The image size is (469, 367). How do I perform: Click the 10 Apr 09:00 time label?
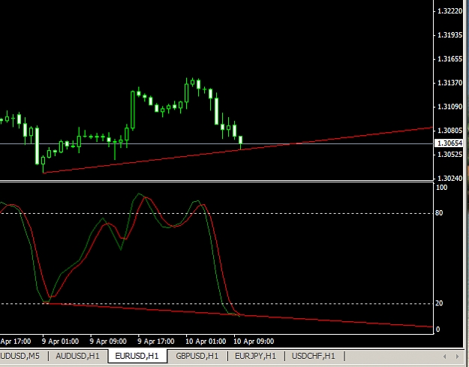click(x=254, y=341)
